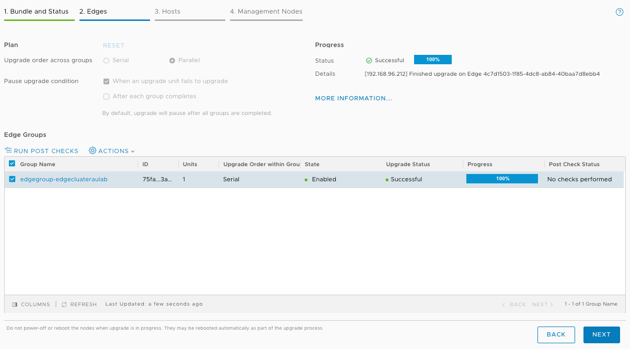Click the help question mark icon
Screen dimensions: 630x349
(x=620, y=11)
